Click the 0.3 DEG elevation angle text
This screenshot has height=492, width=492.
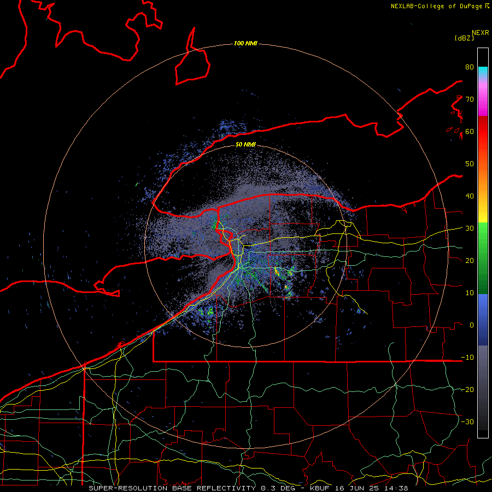click(279, 488)
